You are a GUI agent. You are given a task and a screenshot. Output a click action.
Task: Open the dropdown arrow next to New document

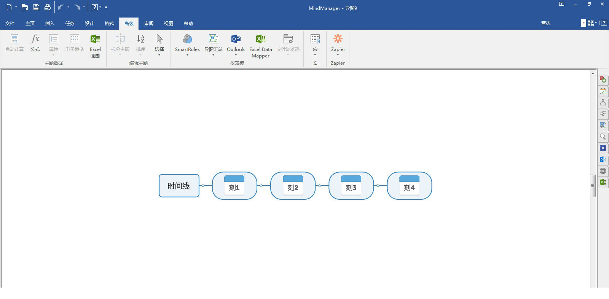[x=16, y=7]
